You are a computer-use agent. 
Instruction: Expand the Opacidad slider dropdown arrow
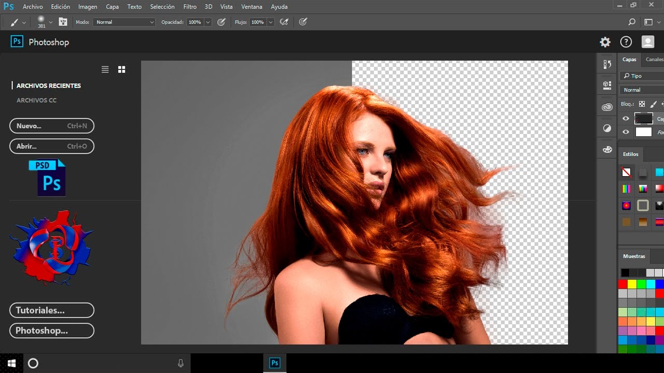(x=208, y=22)
